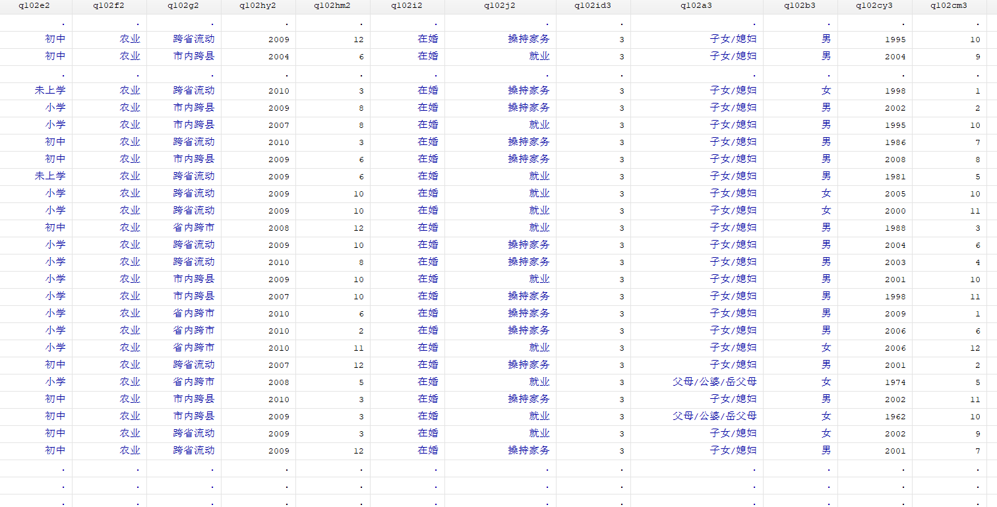Click 未上学 in the row with 1981
The height and width of the screenshot is (507, 997).
(x=51, y=176)
